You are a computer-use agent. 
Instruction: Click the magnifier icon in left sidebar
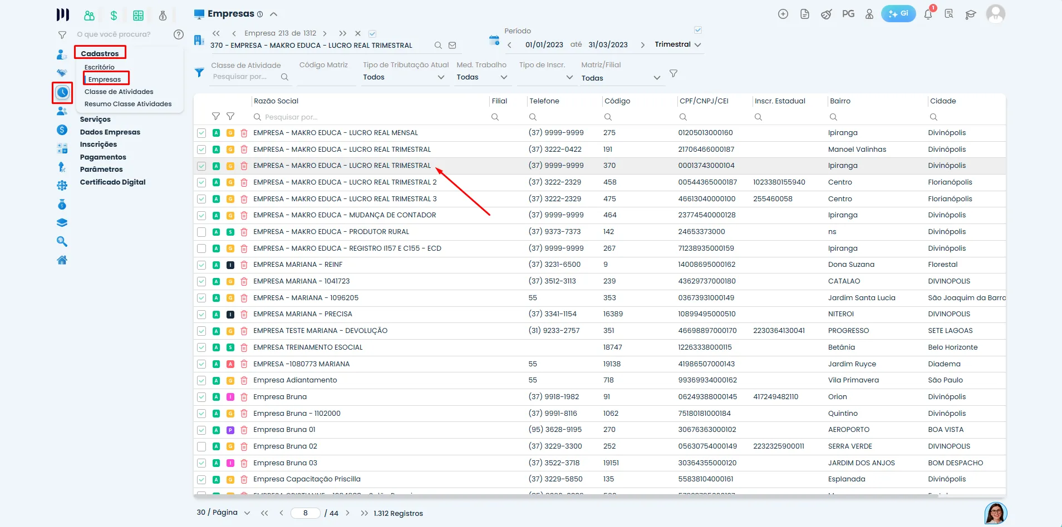62,241
